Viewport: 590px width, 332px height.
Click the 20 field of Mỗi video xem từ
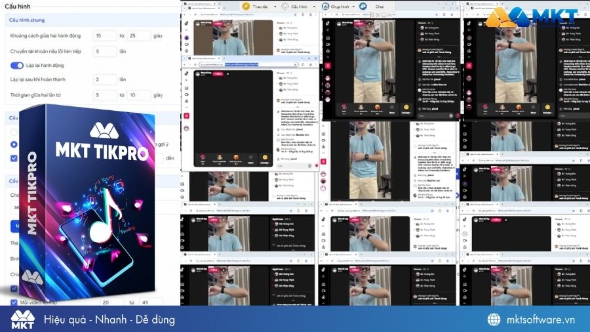(x=111, y=302)
